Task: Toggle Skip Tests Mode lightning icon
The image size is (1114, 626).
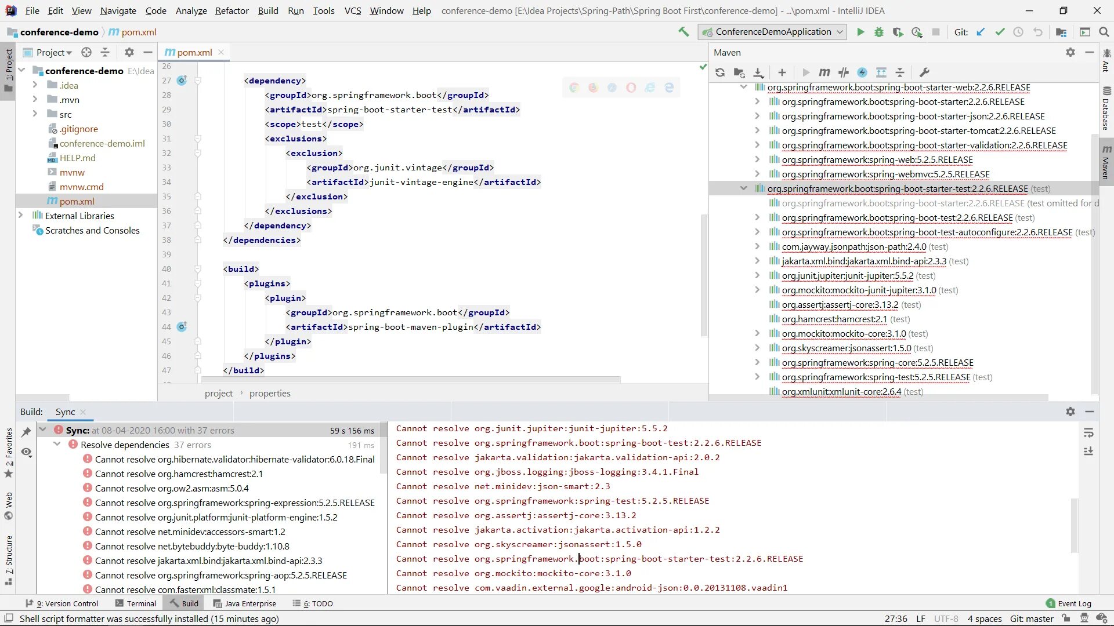Action: (x=862, y=72)
